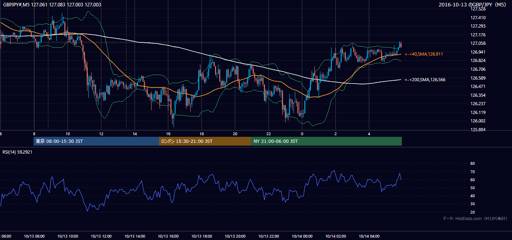Screen dimensions: 512x240
Task: Click hour marker 4 under the price chart
Action: [369, 134]
